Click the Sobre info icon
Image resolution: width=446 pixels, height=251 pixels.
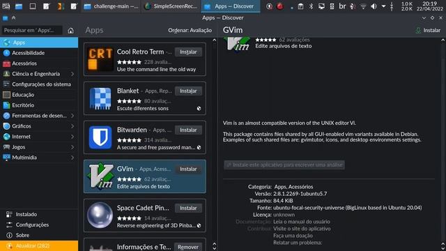point(9,236)
